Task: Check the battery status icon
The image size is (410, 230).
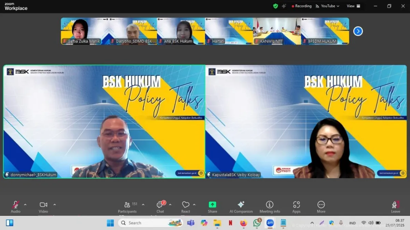Action: tap(378, 223)
